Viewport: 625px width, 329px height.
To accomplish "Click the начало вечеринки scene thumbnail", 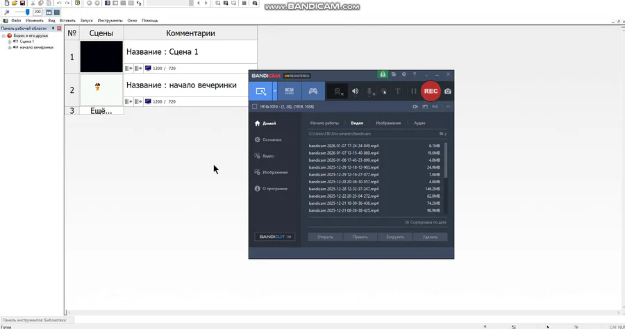I will (101, 90).
